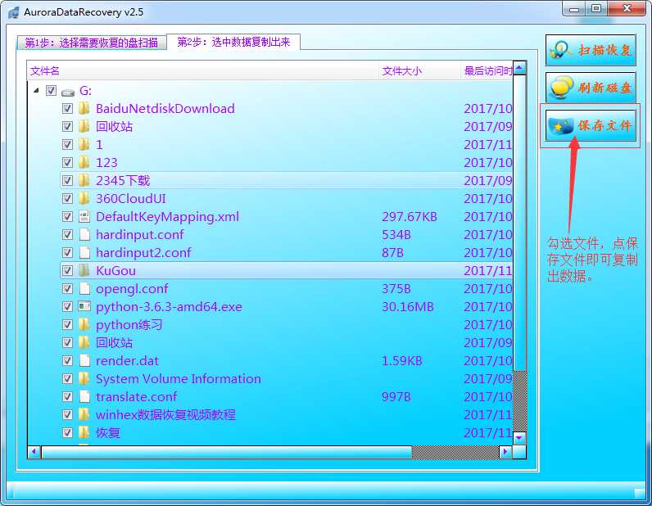Screen dimensions: 652x506
Task: Toggle the render.dat checkbox
Action: [x=67, y=360]
